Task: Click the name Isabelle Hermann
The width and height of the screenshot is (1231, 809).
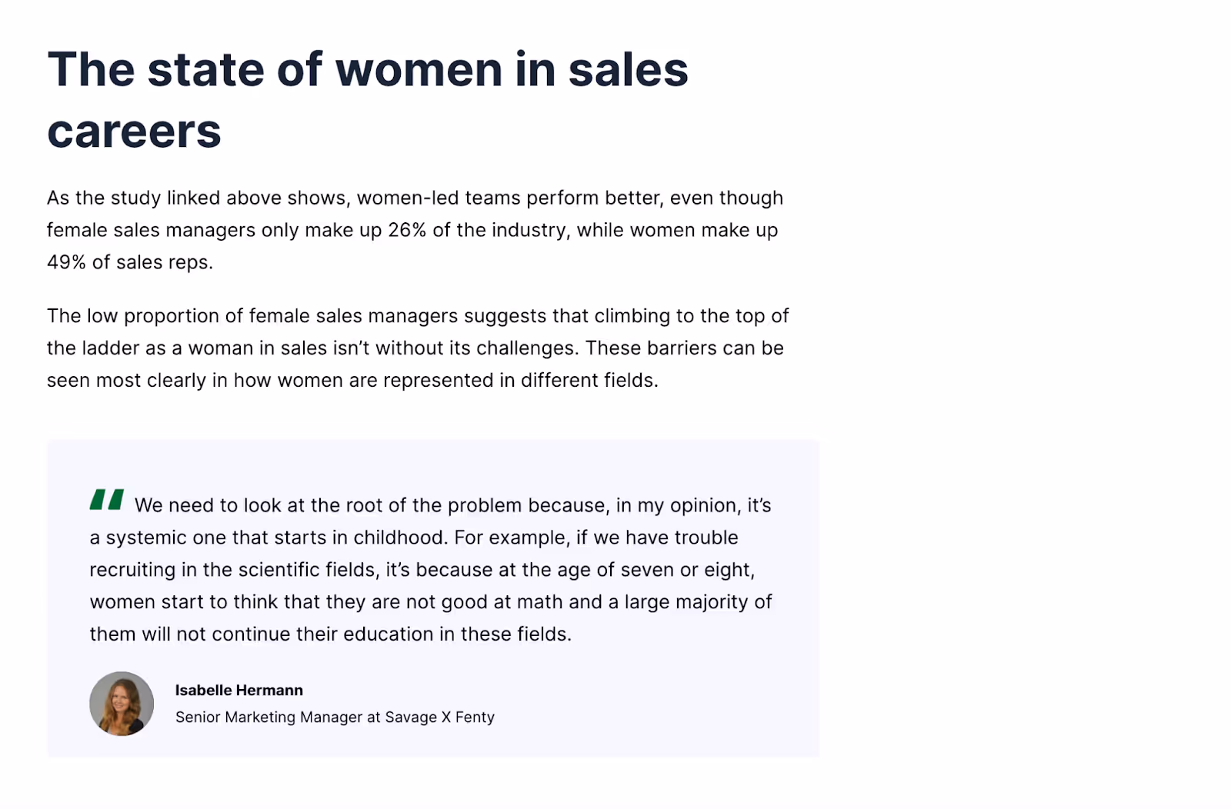Action: (x=239, y=690)
